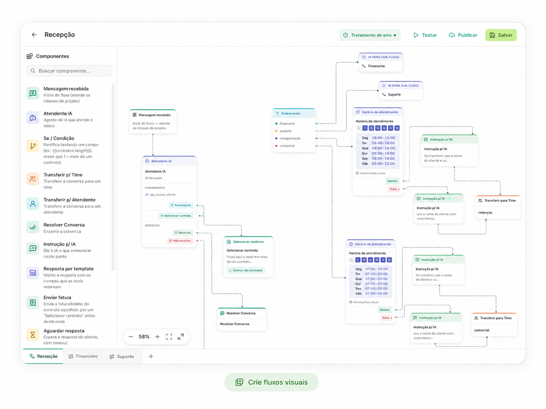Select the financeiro route in Roteamento

(x=294, y=123)
